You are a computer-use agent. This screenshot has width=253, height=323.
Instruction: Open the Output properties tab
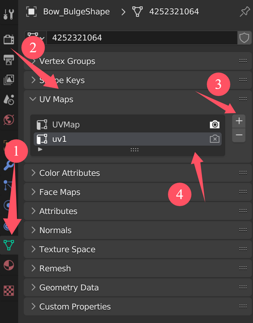9,60
